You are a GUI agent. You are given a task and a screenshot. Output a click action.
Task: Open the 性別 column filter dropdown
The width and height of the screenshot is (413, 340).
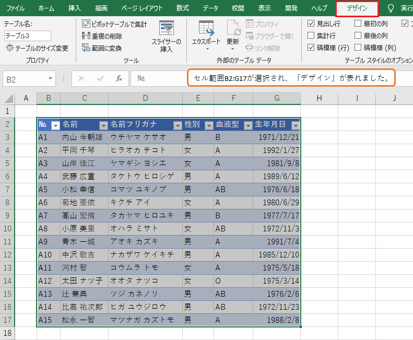tap(209, 125)
